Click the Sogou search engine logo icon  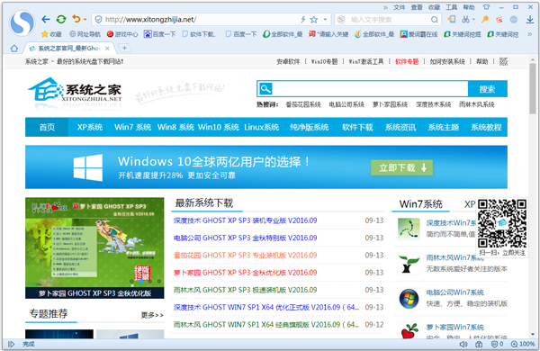pyautogui.click(x=341, y=20)
